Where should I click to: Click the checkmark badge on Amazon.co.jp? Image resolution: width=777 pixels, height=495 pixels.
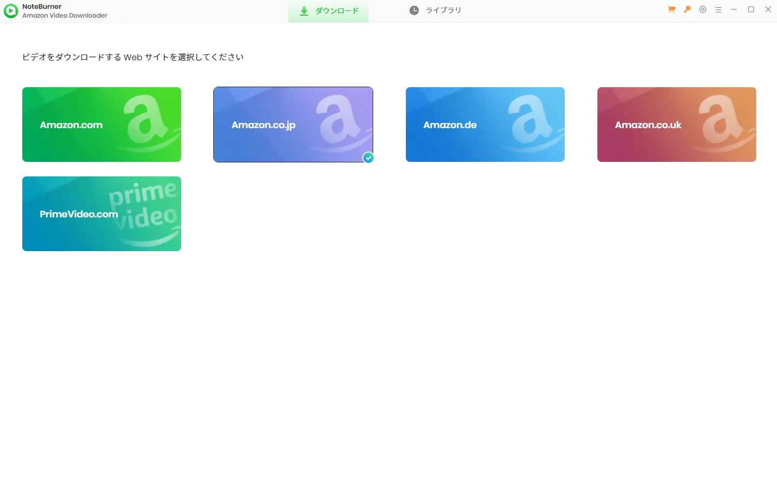click(x=369, y=158)
